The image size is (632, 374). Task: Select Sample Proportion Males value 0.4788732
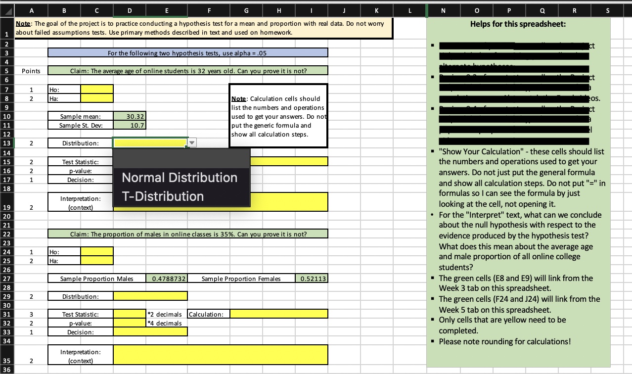(x=167, y=279)
